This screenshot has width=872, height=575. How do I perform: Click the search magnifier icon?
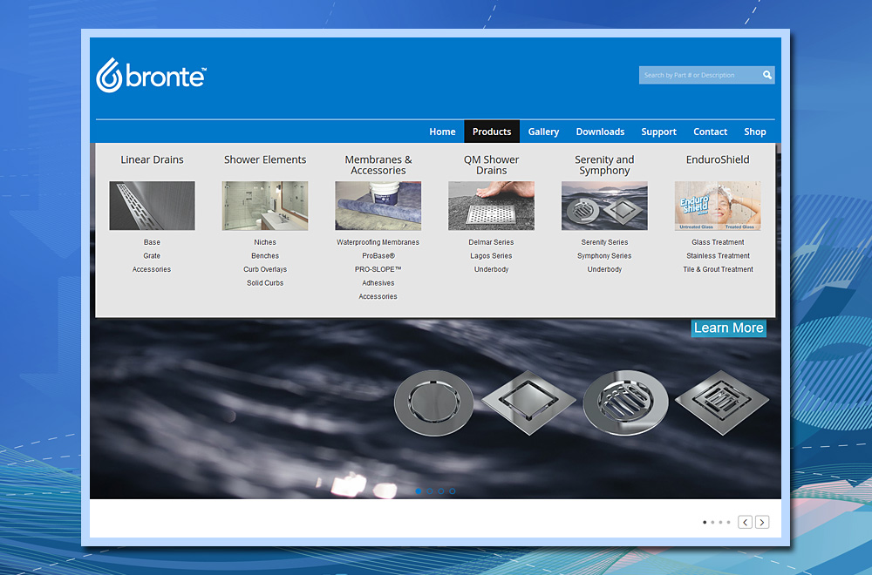pyautogui.click(x=767, y=75)
